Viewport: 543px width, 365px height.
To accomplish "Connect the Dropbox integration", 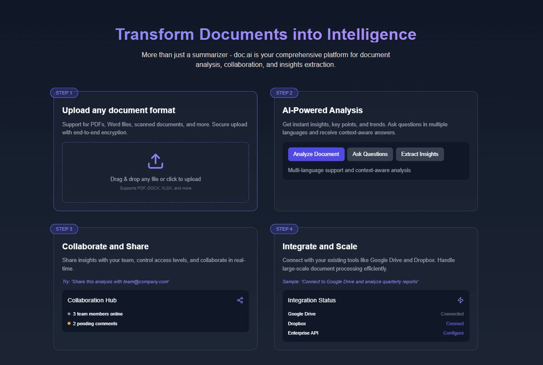I will click(x=454, y=323).
